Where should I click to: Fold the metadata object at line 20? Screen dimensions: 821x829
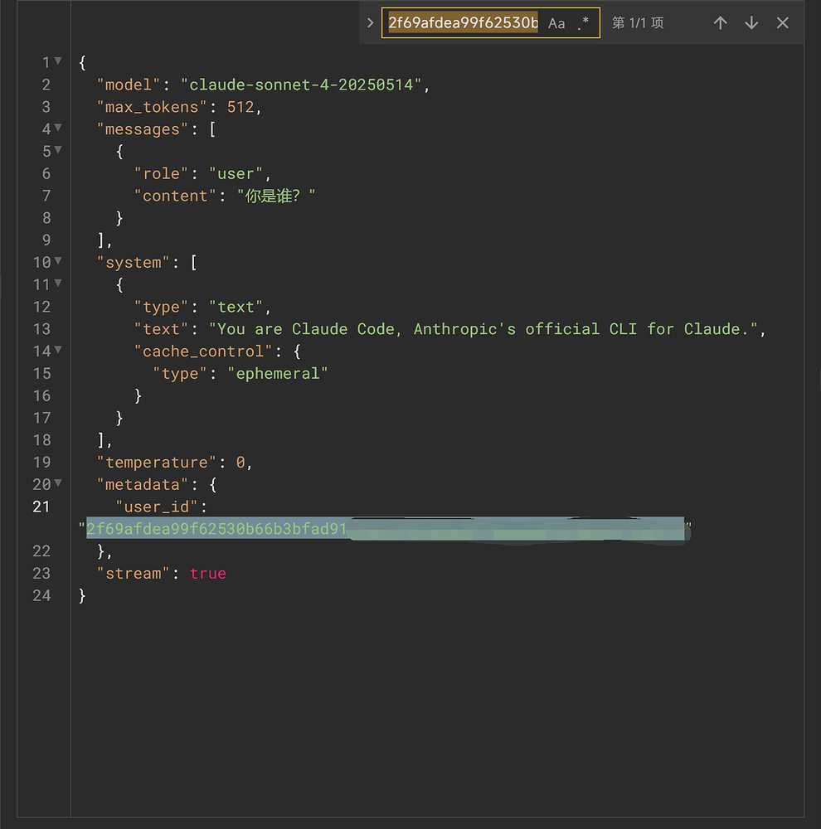click(58, 482)
